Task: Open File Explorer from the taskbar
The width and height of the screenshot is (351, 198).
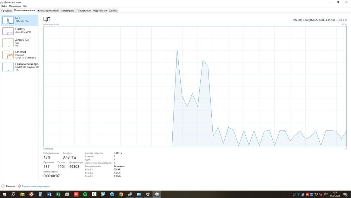Action: pos(22,194)
